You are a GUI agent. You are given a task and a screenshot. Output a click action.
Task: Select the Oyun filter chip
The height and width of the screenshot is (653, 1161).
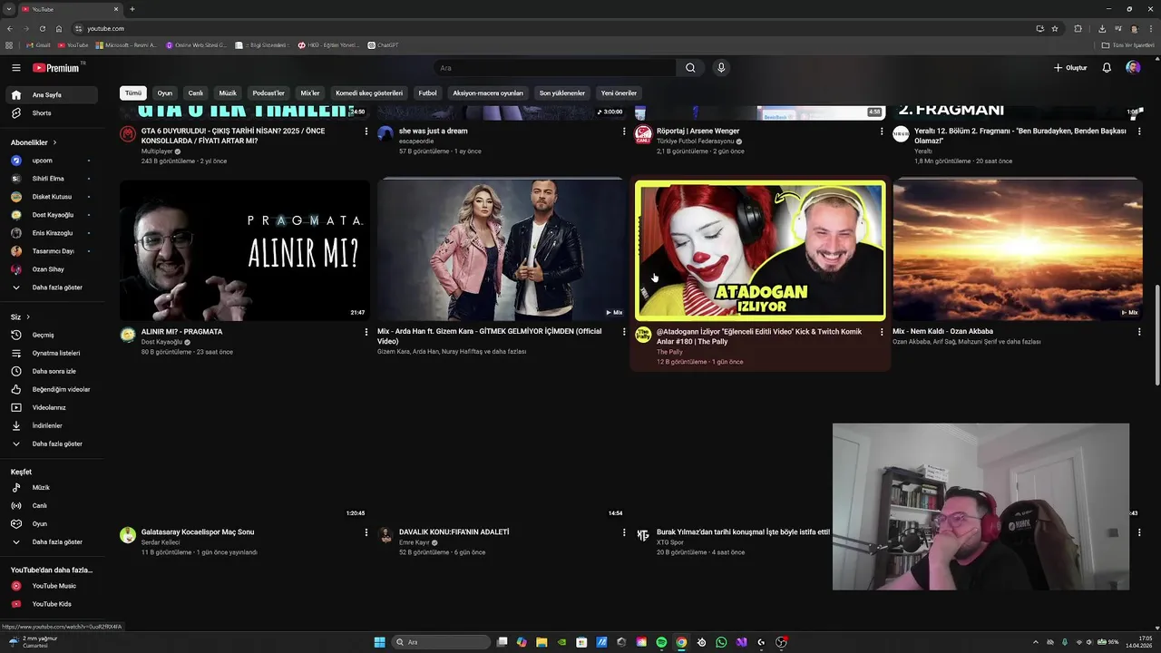pos(164,93)
